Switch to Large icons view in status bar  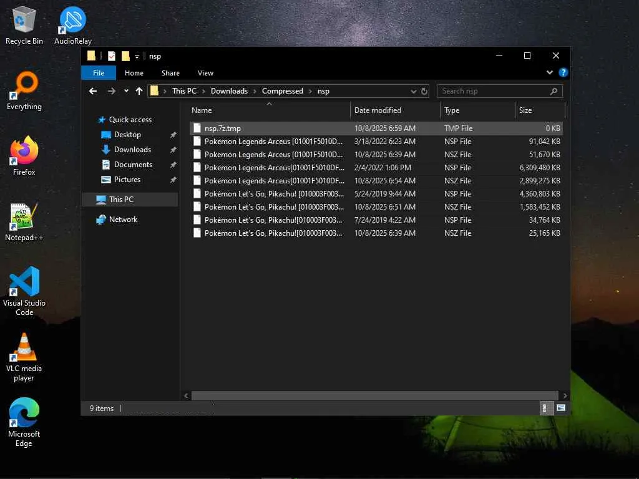pyautogui.click(x=561, y=408)
